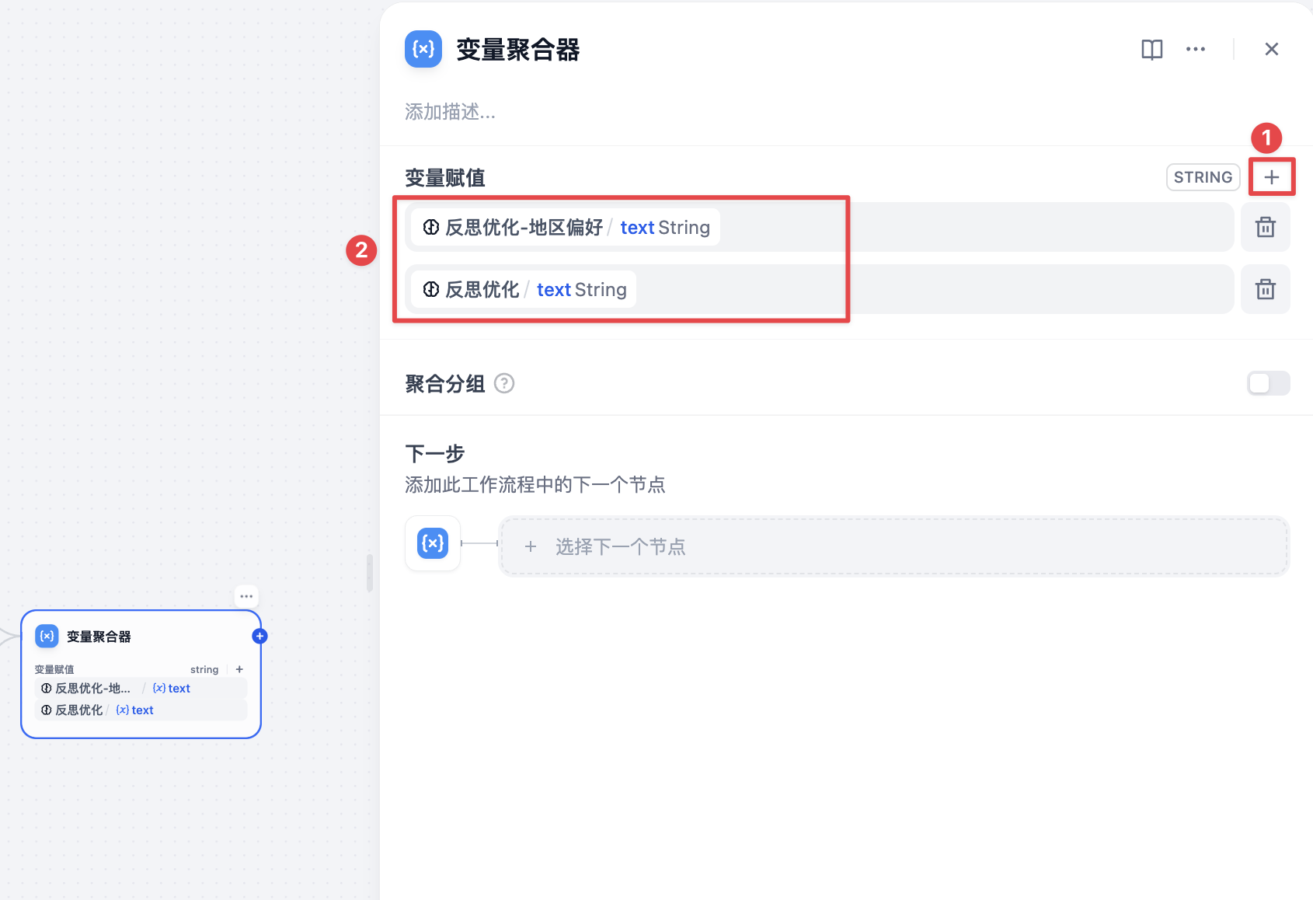1313x900 pixels.
Task: Click the blue variable aggregator icon in header
Action: pyautogui.click(x=423, y=50)
